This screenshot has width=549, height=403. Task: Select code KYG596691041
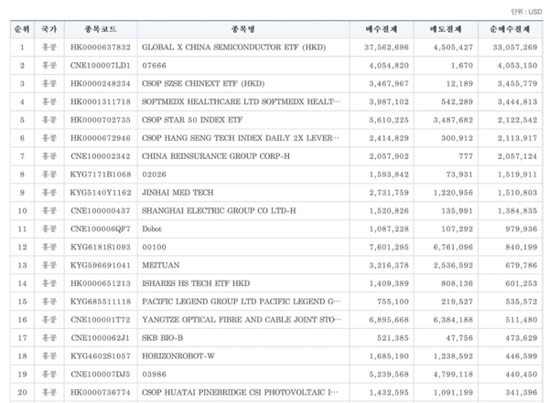pyautogui.click(x=101, y=266)
